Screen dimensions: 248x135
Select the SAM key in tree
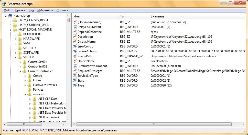[x=26, y=43]
